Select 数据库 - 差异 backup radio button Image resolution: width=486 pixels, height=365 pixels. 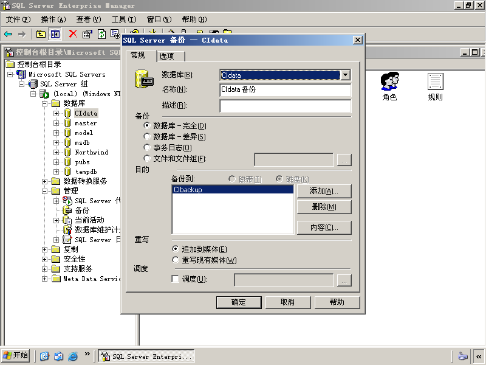[147, 136]
